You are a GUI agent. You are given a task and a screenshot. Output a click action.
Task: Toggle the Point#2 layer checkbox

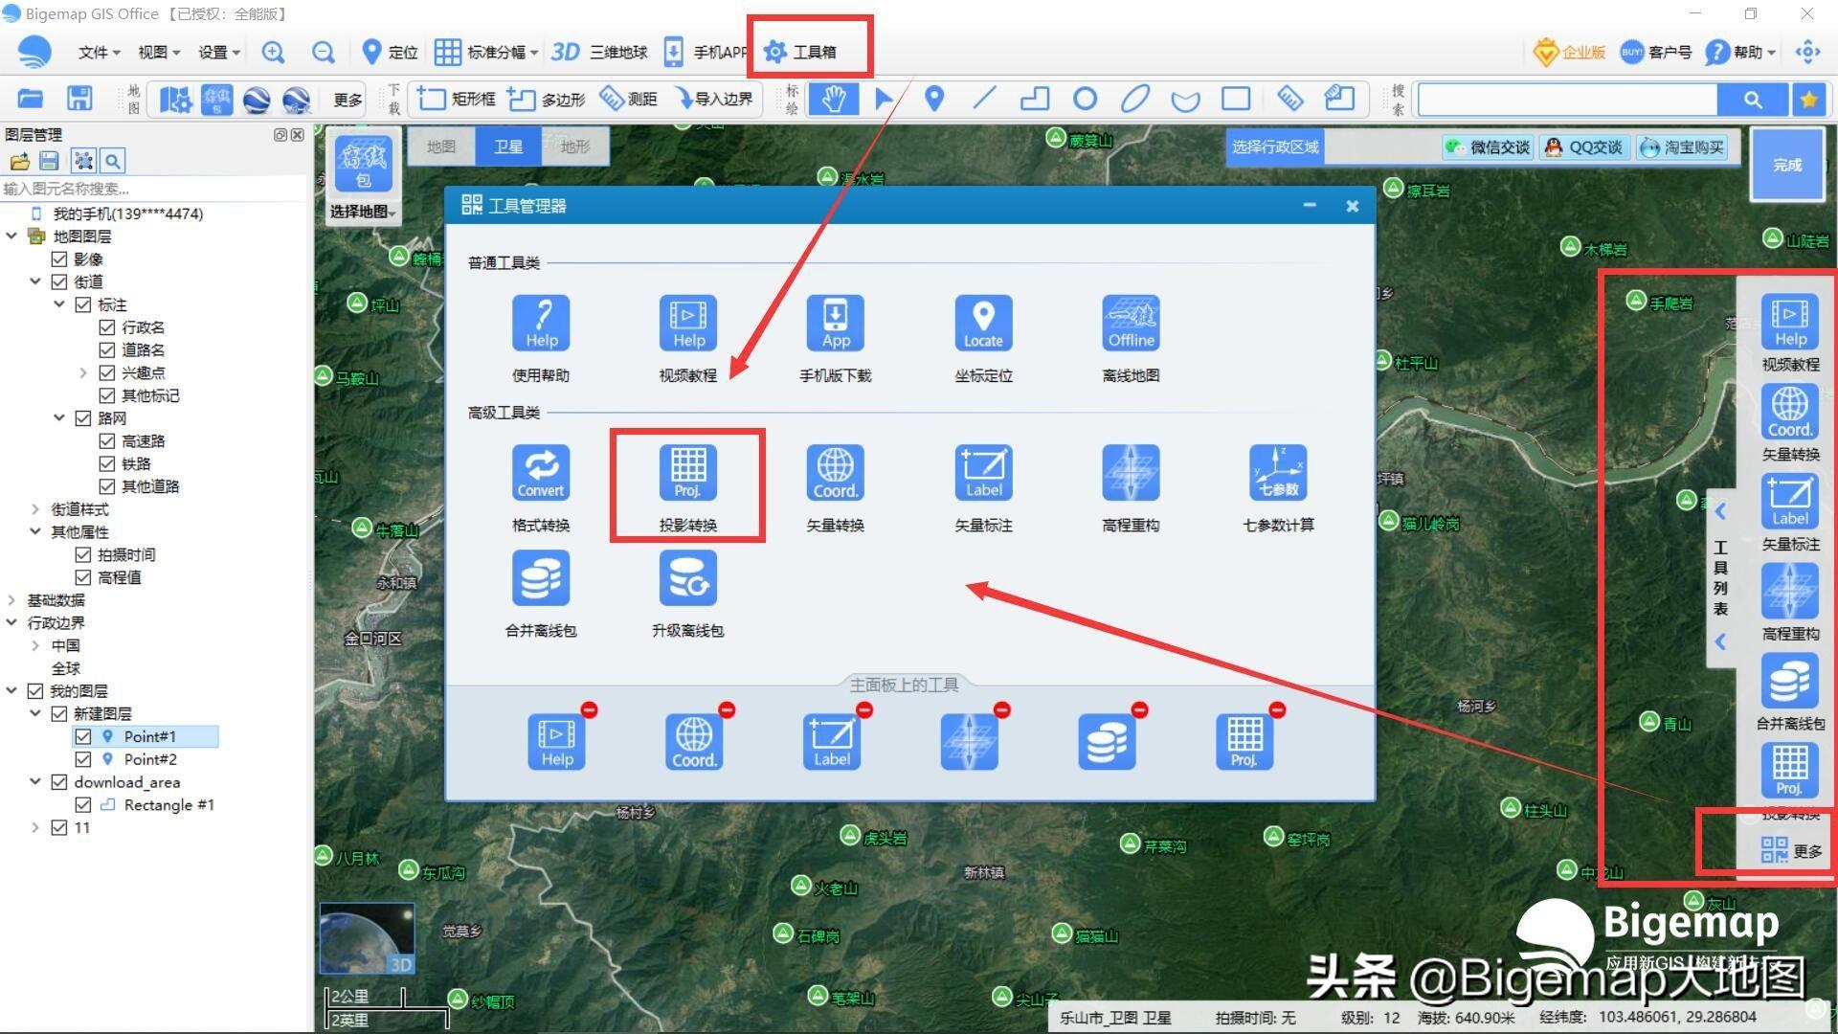pos(83,759)
